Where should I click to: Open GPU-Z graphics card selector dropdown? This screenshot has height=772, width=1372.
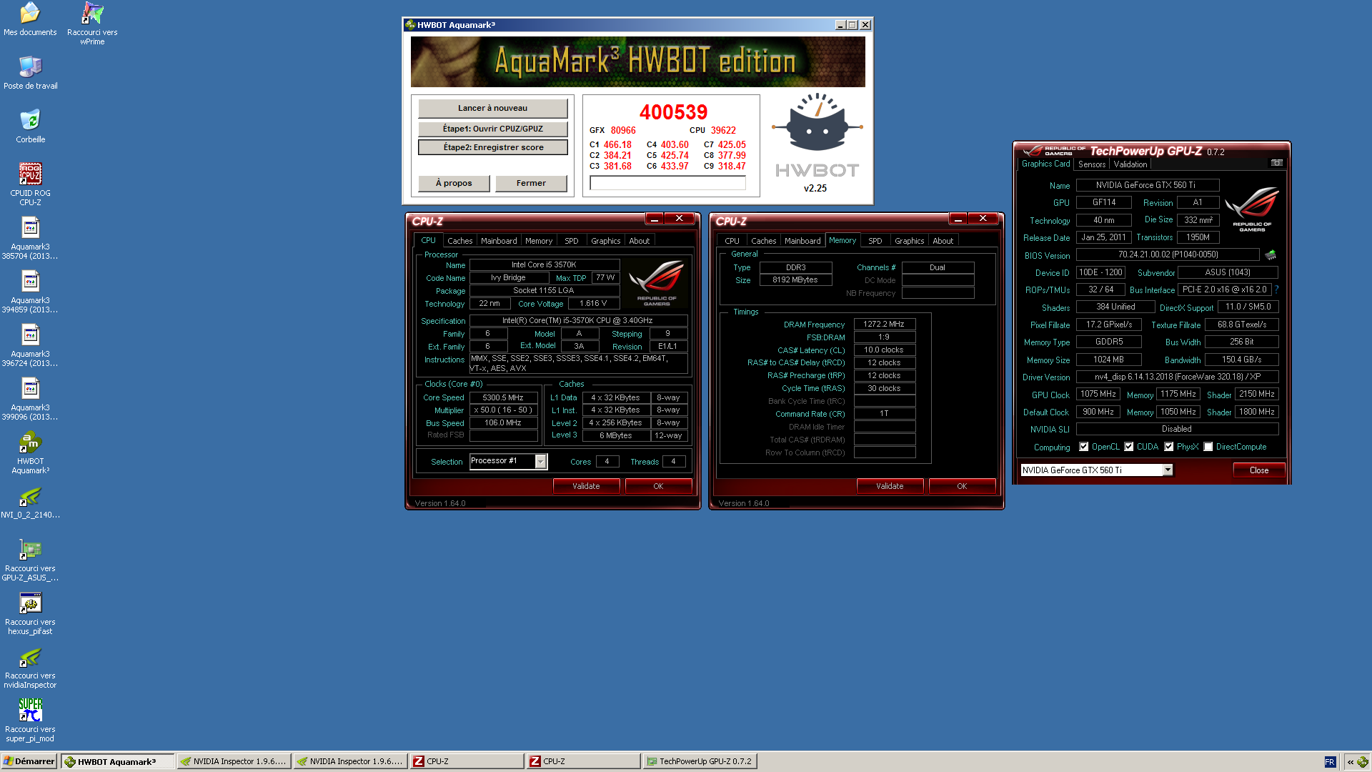click(x=1168, y=470)
